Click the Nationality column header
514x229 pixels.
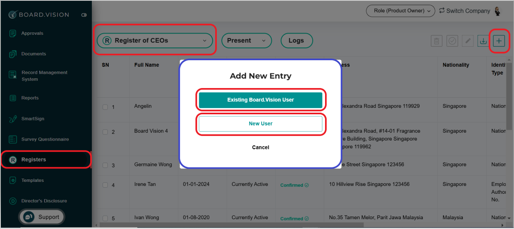tap(456, 65)
